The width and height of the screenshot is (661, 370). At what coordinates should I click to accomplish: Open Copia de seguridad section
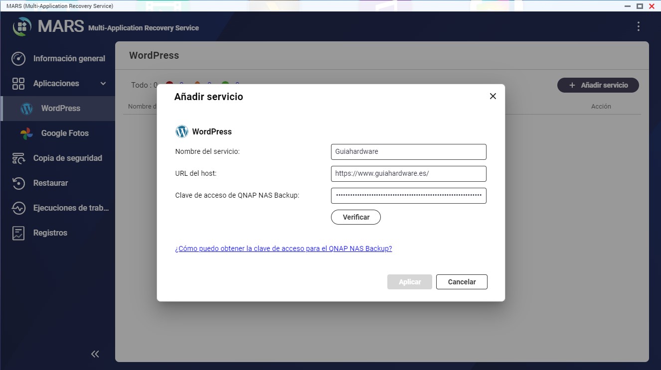(x=58, y=158)
